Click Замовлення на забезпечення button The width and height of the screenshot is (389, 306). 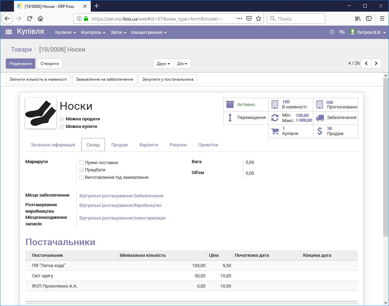coord(104,80)
